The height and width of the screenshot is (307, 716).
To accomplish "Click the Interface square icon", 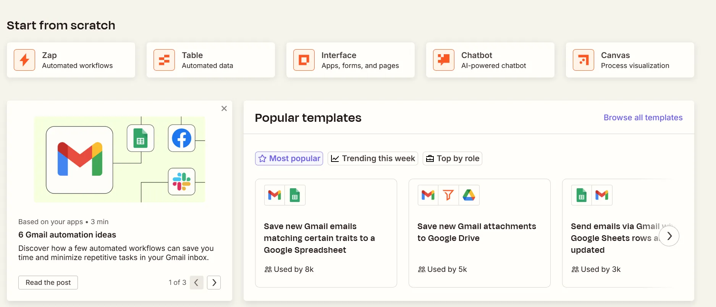I will 304,60.
